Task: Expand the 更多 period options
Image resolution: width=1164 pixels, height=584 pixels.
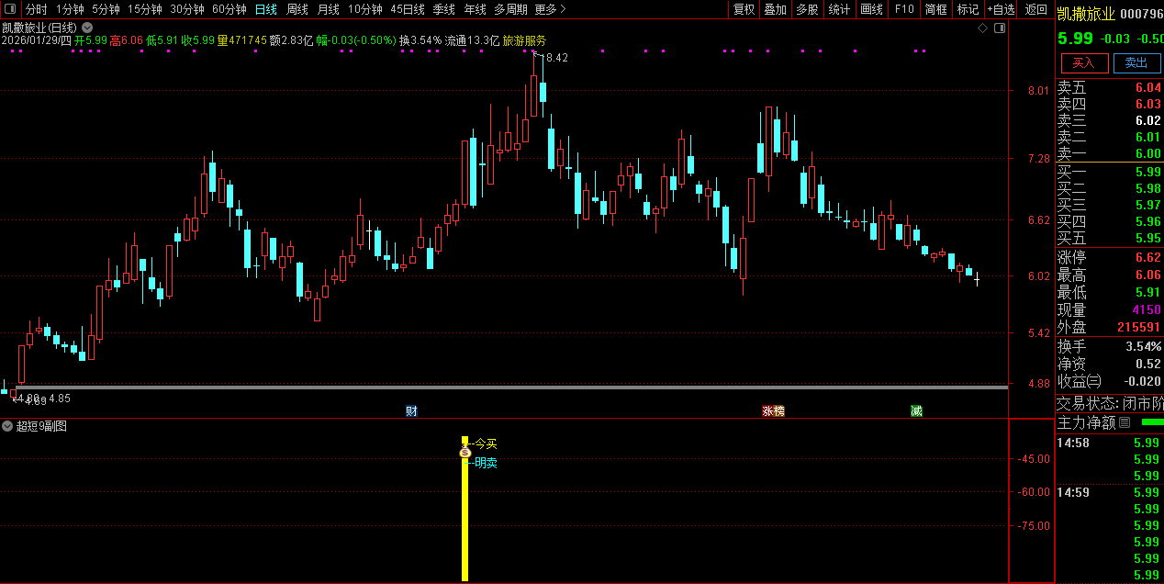Action: coord(550,9)
